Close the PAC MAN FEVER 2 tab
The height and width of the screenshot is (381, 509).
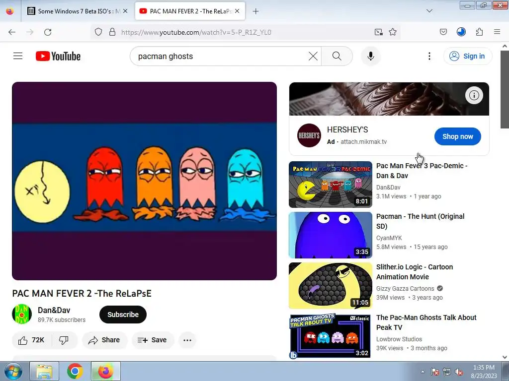tap(237, 11)
